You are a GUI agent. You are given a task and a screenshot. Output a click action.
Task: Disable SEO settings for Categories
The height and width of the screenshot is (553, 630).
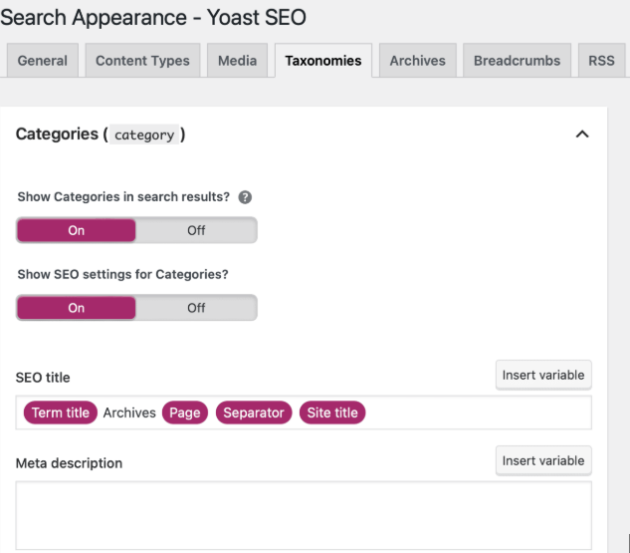tap(196, 308)
